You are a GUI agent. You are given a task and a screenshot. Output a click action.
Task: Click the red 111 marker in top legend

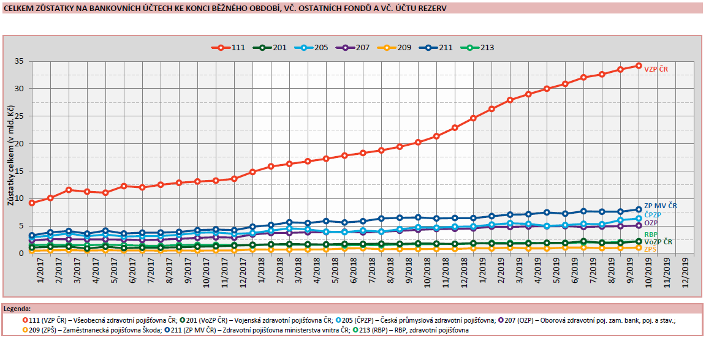(x=221, y=48)
